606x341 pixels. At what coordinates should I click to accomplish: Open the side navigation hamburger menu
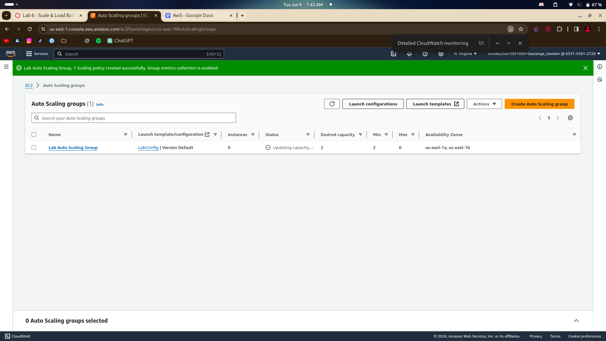point(6,67)
